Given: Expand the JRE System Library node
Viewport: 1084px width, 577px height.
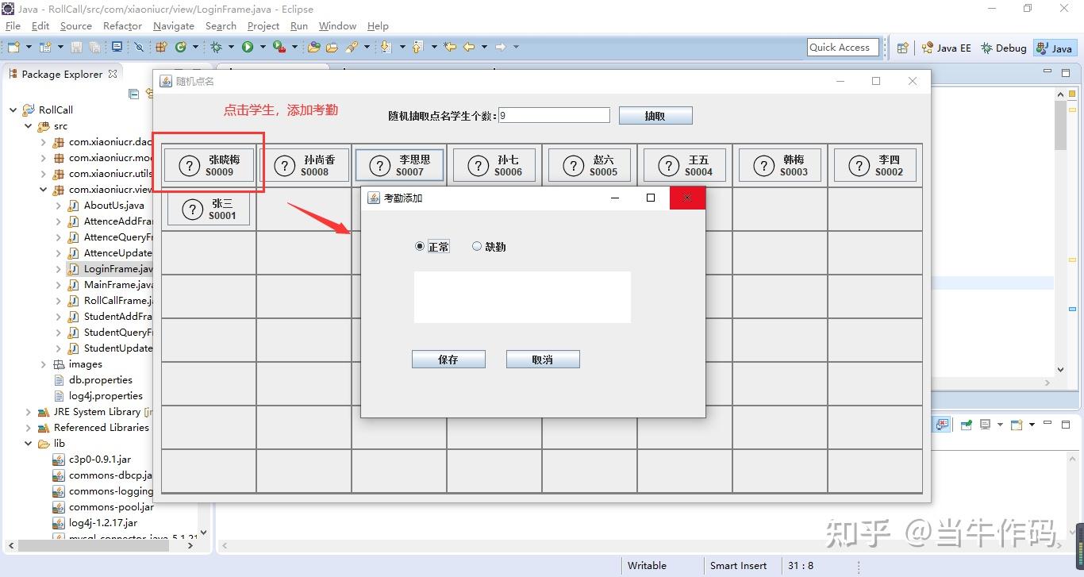Looking at the screenshot, I should pyautogui.click(x=28, y=412).
